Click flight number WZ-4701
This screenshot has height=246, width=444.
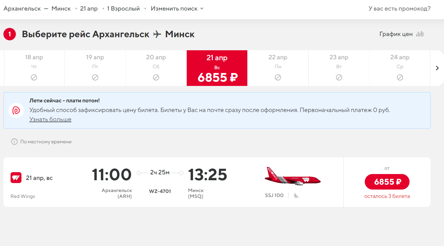click(160, 191)
